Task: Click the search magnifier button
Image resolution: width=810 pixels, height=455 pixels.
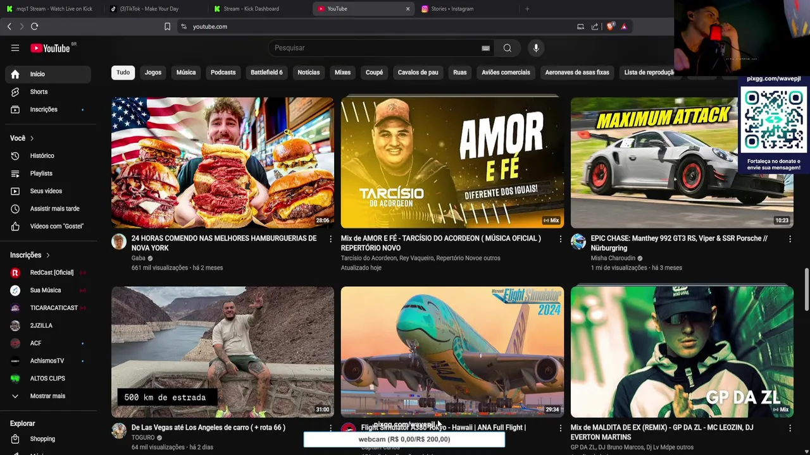Action: tap(507, 48)
